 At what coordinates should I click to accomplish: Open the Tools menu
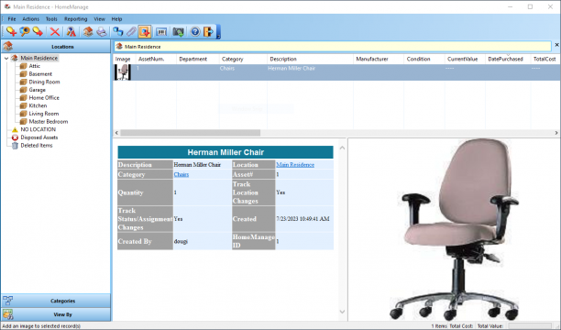click(51, 19)
